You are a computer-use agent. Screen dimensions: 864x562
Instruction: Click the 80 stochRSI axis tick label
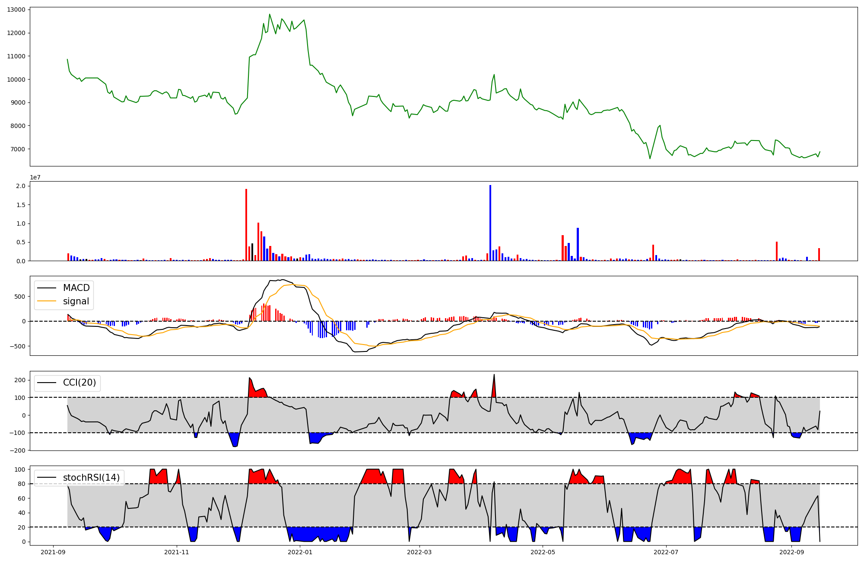tap(21, 484)
